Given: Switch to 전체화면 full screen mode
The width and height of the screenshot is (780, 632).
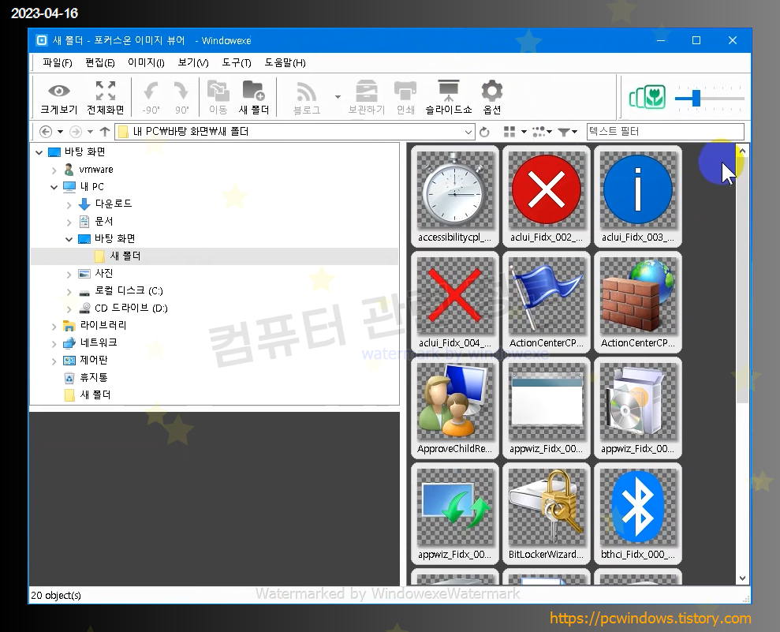Looking at the screenshot, I should [106, 98].
